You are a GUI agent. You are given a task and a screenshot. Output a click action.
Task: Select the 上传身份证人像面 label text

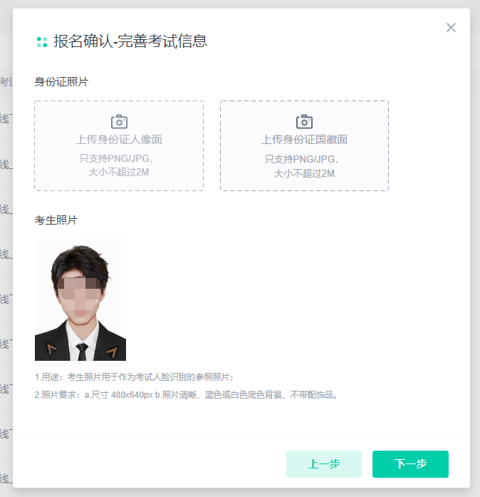click(x=119, y=140)
